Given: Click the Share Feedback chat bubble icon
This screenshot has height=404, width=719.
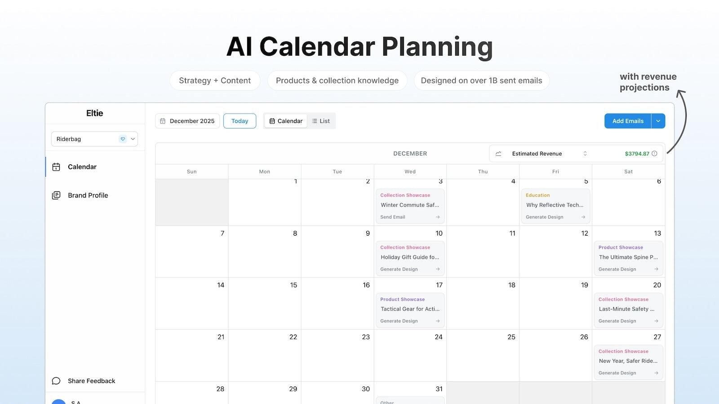Looking at the screenshot, I should pyautogui.click(x=56, y=380).
